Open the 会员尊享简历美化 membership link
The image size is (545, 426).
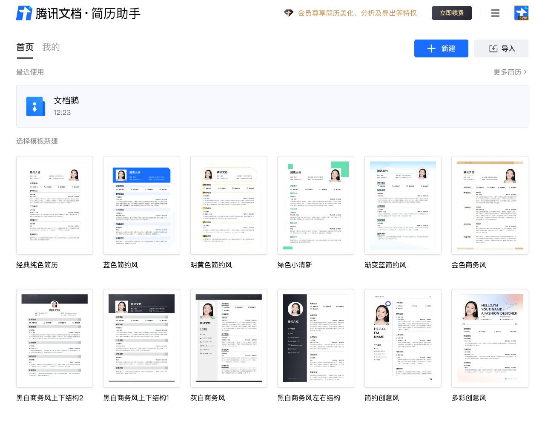[x=358, y=13]
